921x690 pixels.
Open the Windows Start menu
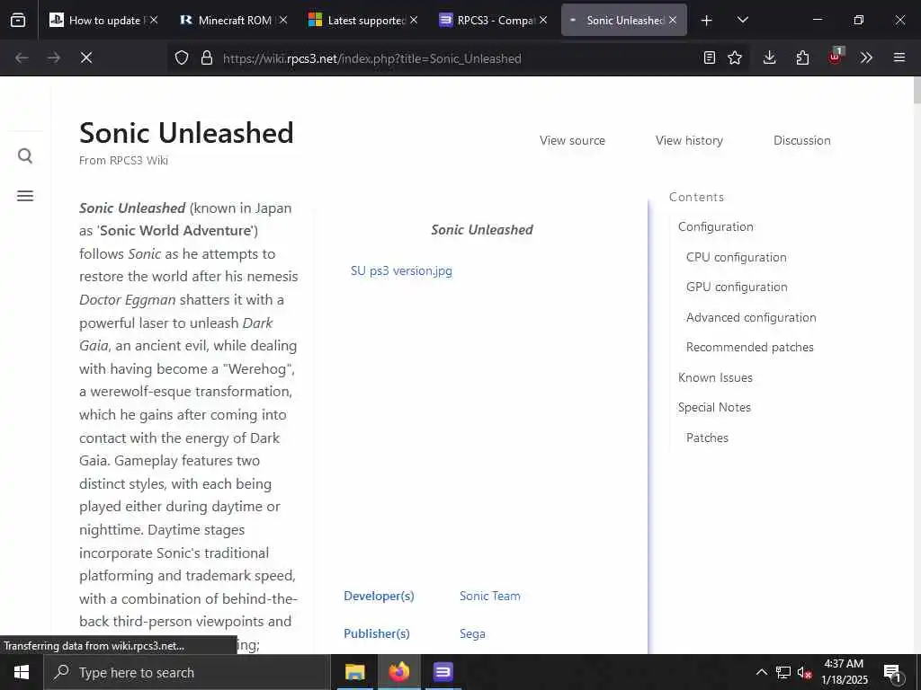[22, 672]
